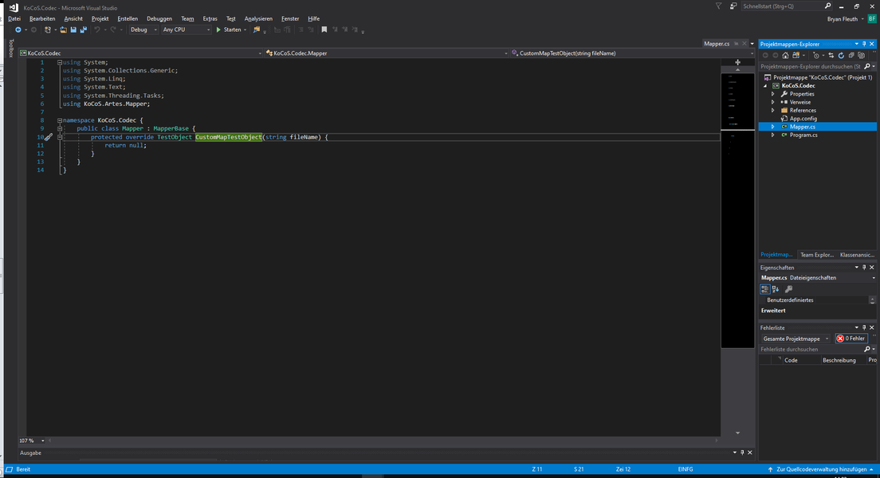The image size is (880, 478).
Task: Toggle categorized view in Eigenschaften
Action: click(x=765, y=289)
